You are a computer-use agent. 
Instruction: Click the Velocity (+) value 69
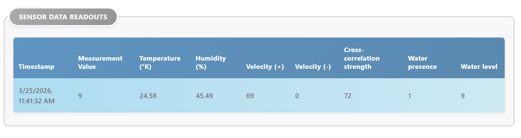point(250,96)
